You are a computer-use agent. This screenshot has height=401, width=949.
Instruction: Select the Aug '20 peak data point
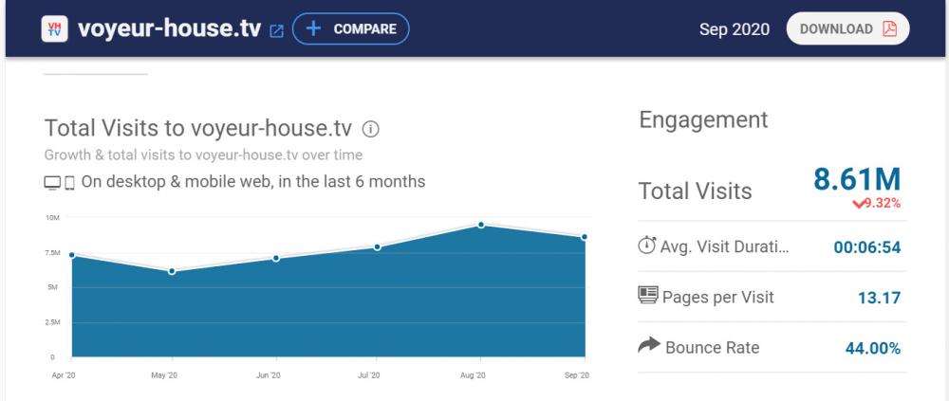481,225
